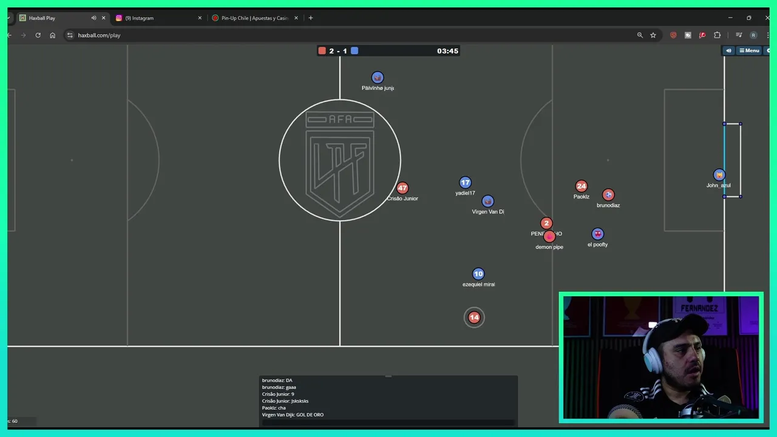
Task: Click chat message 'brunodiaz: DA'
Action: (277, 381)
